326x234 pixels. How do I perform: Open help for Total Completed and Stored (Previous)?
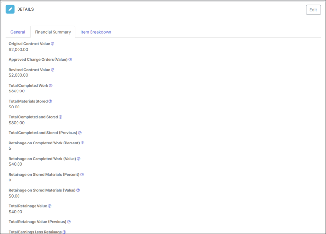click(80, 133)
